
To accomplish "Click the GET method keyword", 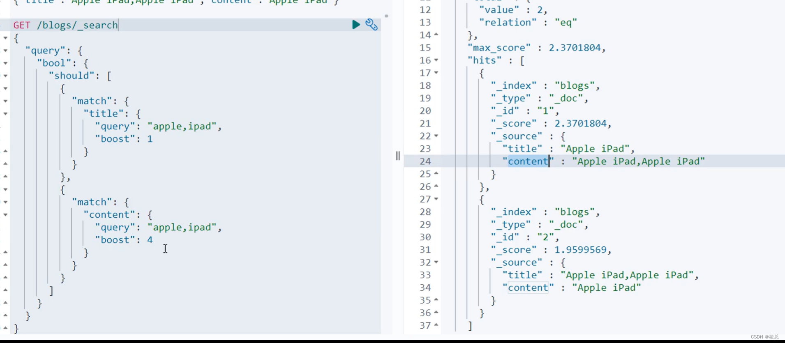I will pos(22,25).
